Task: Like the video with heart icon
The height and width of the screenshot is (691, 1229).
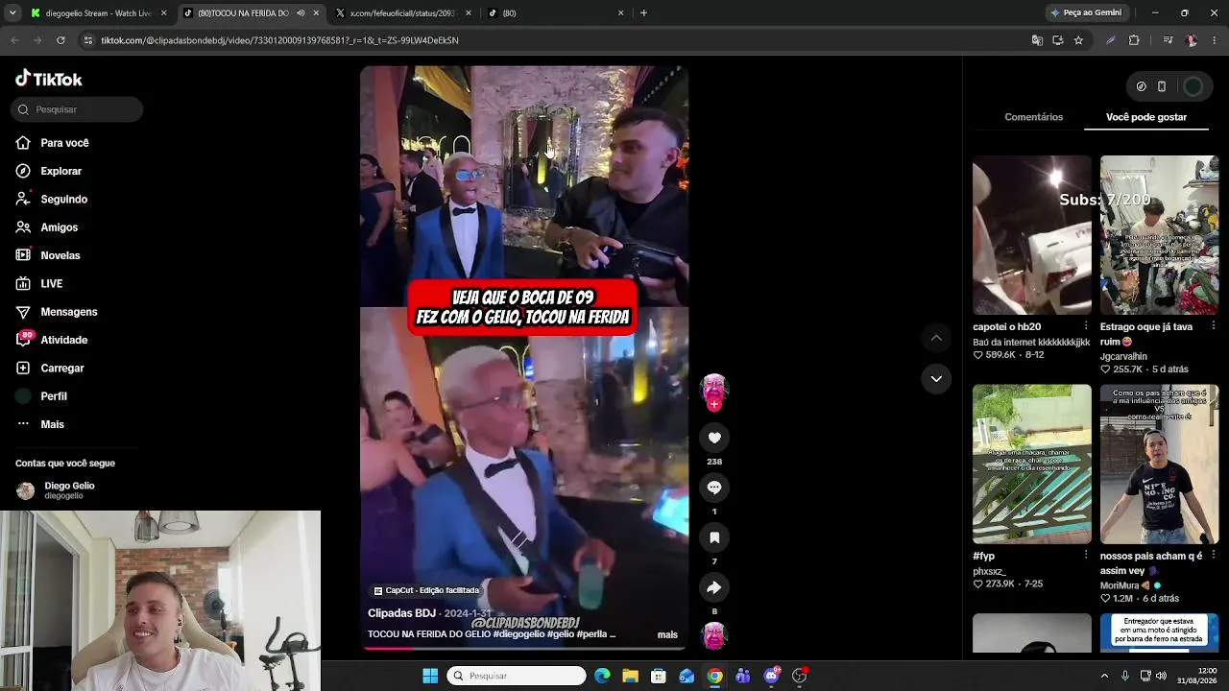Action: 714,438
